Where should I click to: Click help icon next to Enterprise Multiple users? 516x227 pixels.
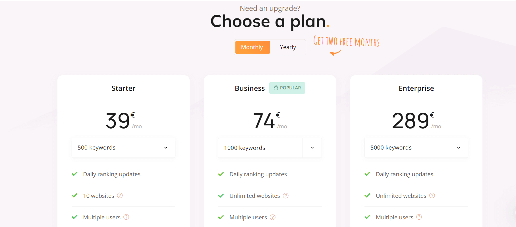point(419,217)
